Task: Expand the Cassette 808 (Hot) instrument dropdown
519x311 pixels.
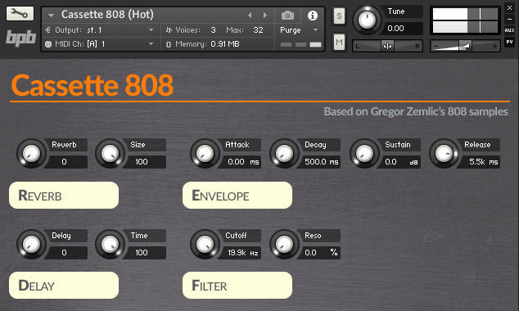Action: (51, 16)
